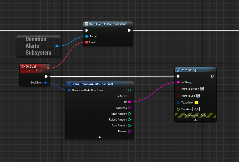Click the Goal Event output pin
The height and width of the screenshot is (162, 239).
(x=46, y=83)
